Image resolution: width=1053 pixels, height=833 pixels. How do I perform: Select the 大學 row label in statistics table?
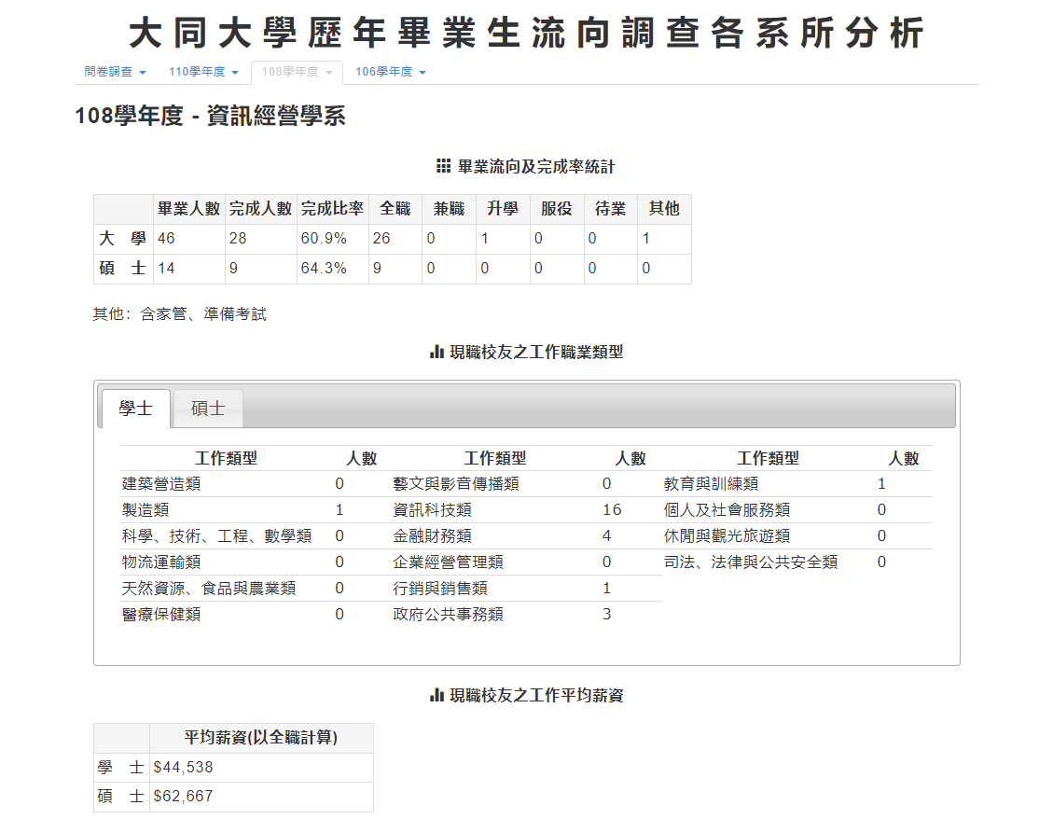pyautogui.click(x=123, y=239)
